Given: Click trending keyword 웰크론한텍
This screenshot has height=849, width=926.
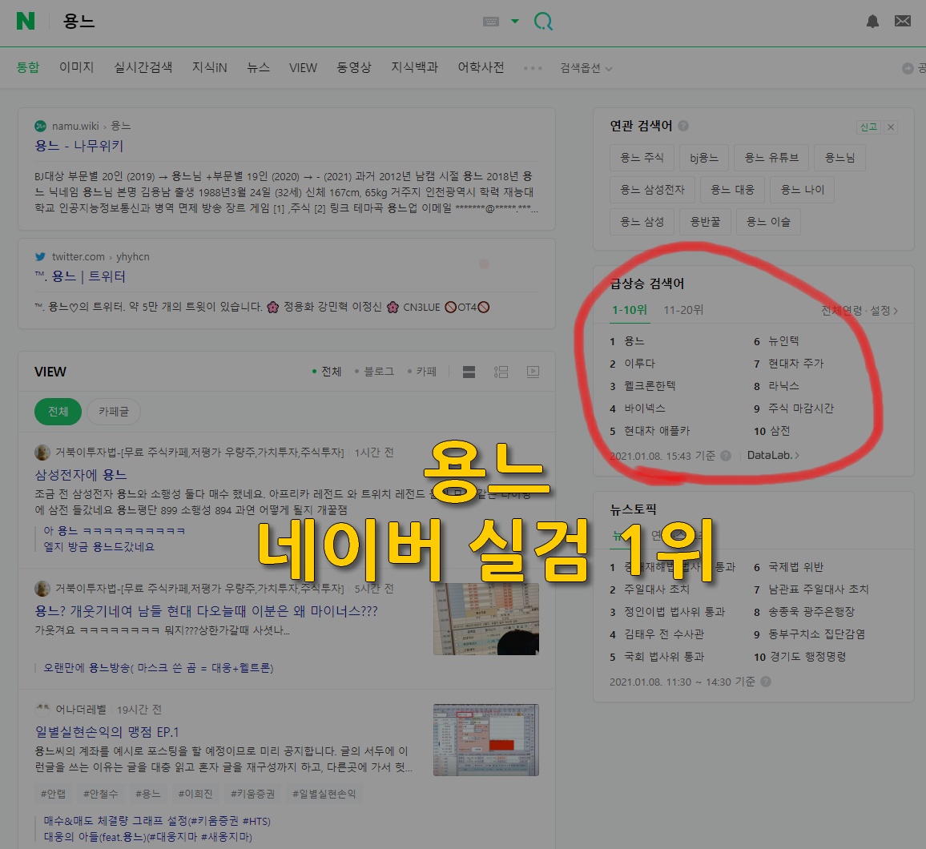Looking at the screenshot, I should coord(650,386).
